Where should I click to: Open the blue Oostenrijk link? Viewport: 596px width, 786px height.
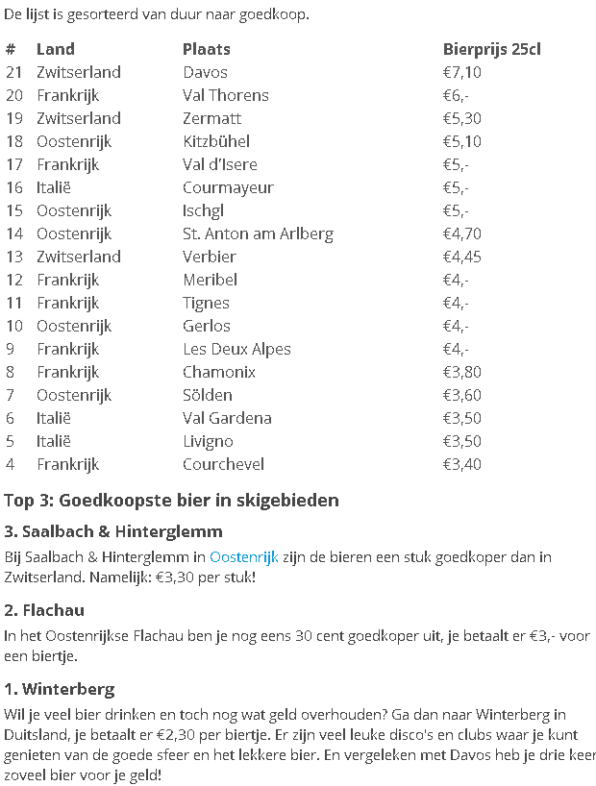click(243, 557)
